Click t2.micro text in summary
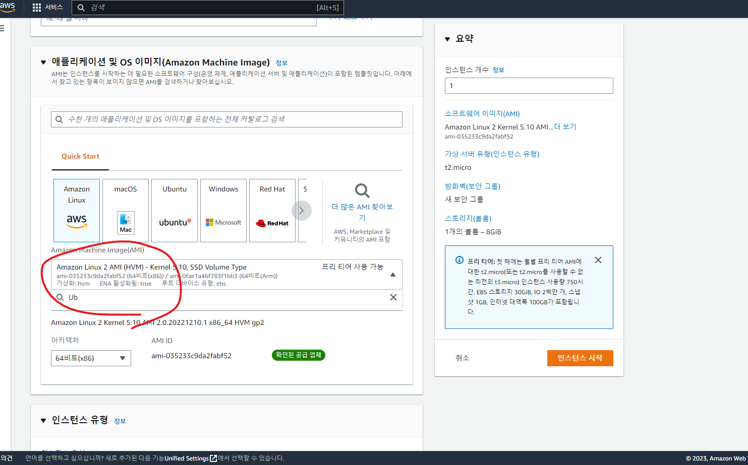 (x=458, y=168)
